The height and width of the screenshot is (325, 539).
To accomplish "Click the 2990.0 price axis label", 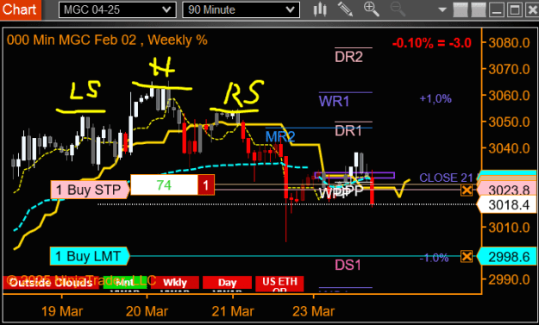I will click(x=509, y=280).
